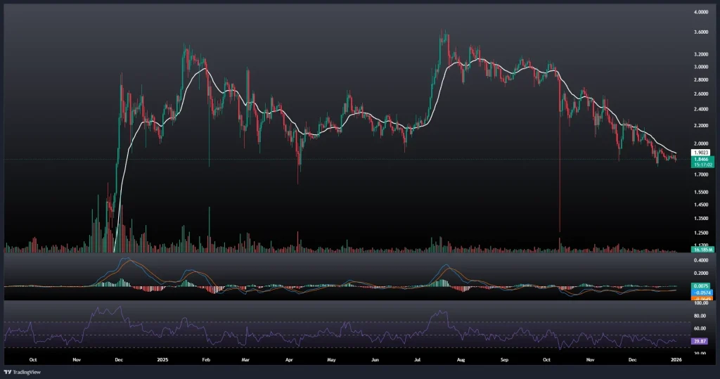Click the green 1.8466 current price tag

[702, 160]
